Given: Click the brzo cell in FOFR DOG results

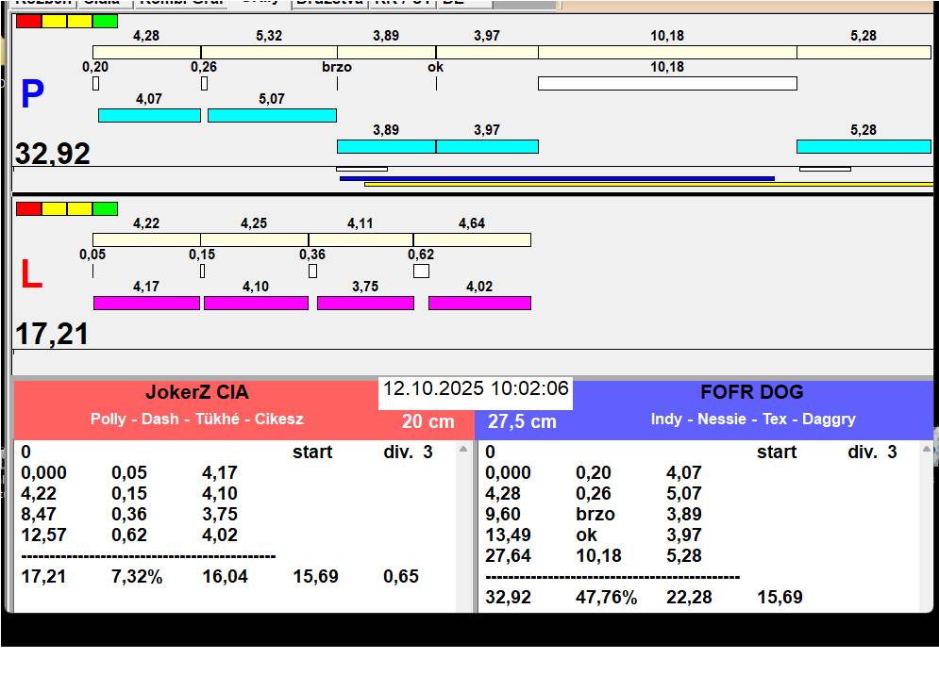Looking at the screenshot, I should pos(595,514).
